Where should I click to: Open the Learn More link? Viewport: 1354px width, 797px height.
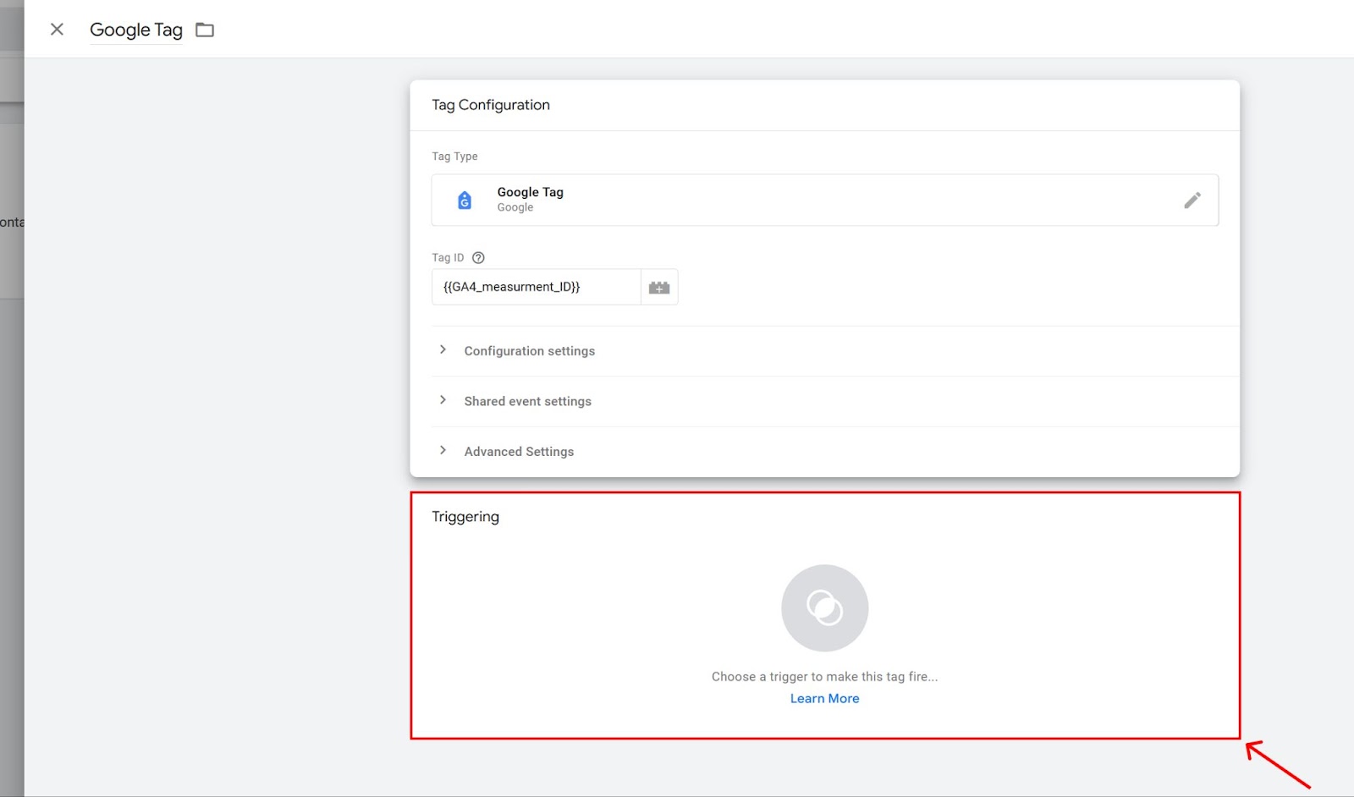point(825,699)
